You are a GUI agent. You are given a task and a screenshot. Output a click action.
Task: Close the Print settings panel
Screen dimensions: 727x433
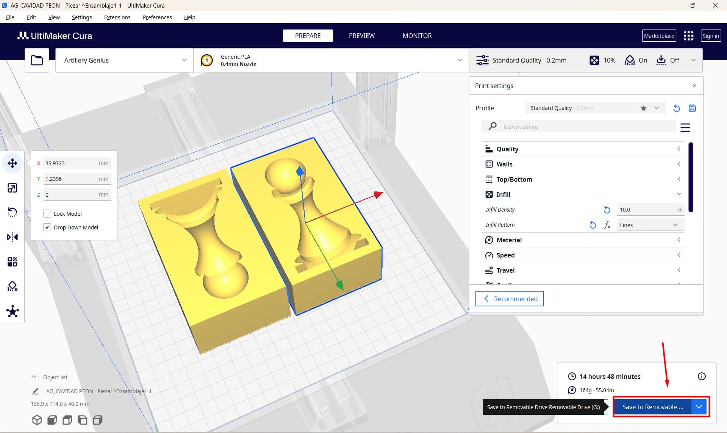click(x=694, y=86)
